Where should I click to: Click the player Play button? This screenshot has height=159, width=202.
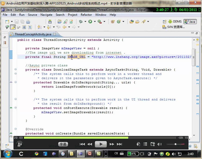(101, 144)
